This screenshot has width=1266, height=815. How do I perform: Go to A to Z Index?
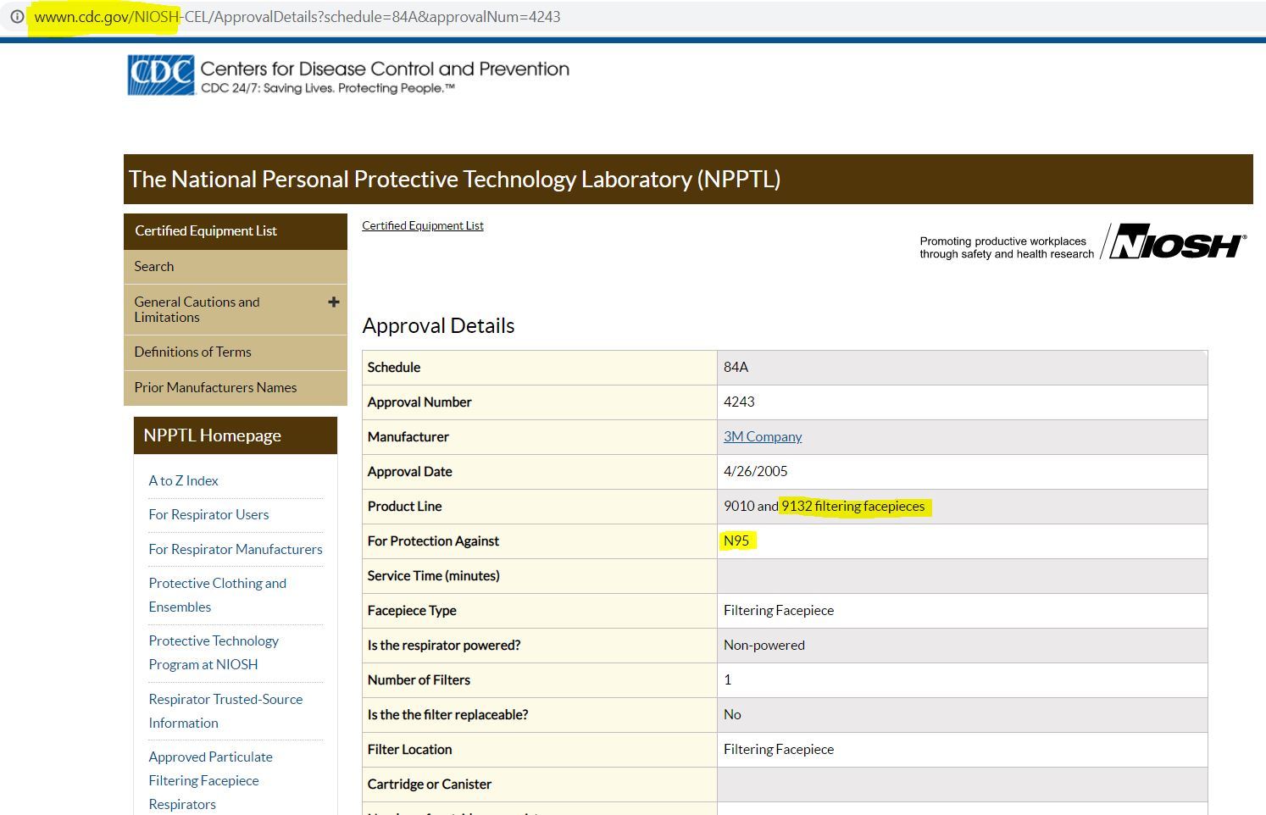coord(183,480)
